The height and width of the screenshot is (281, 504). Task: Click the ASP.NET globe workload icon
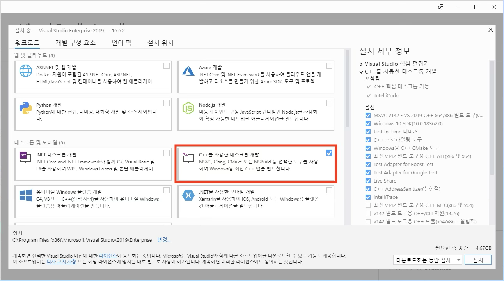(x=26, y=71)
